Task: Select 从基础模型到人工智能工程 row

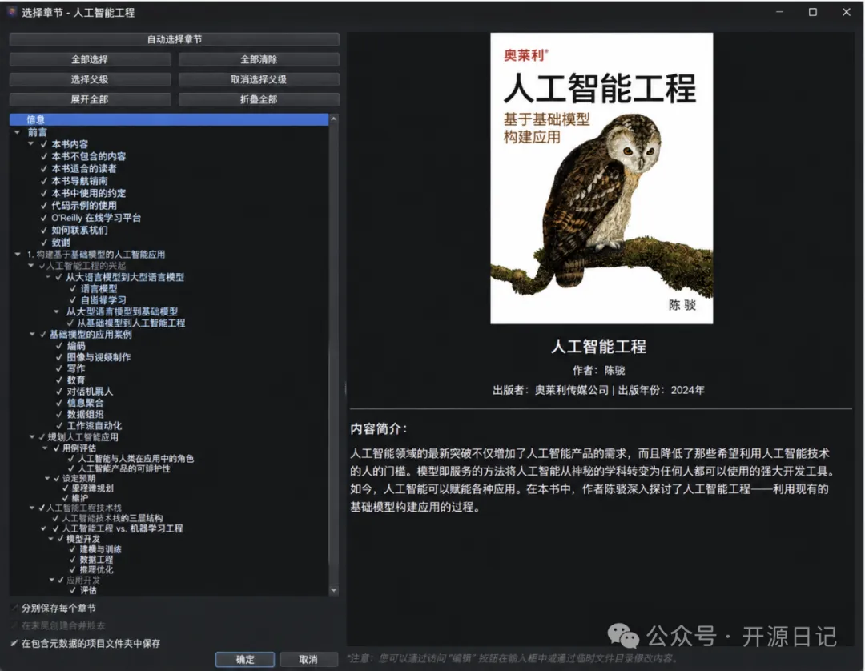Action: coord(131,323)
